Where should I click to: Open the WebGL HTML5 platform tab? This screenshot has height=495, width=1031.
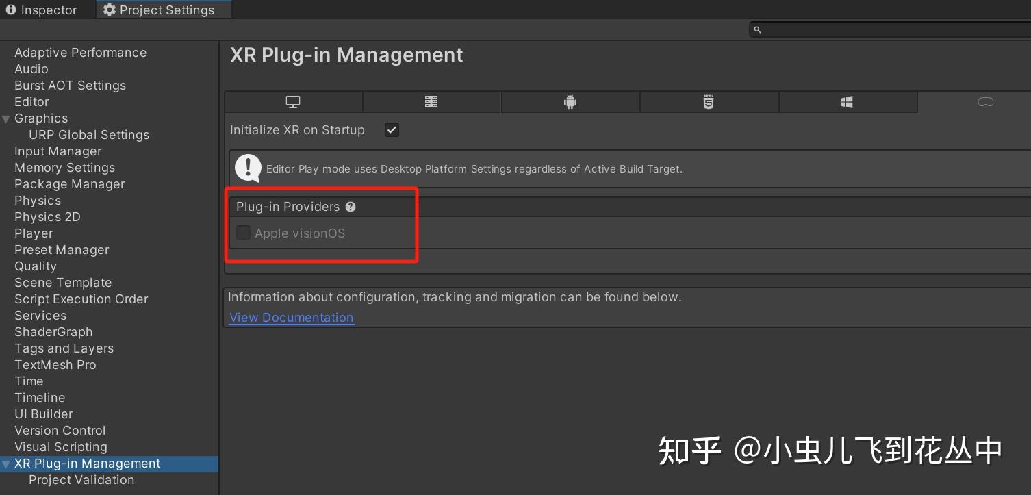[x=709, y=102]
